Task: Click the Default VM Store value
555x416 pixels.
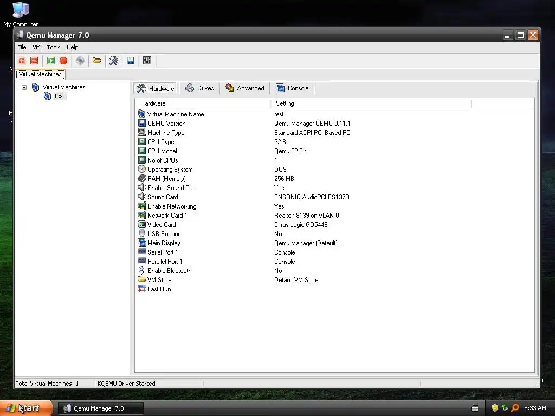Action: pos(296,280)
